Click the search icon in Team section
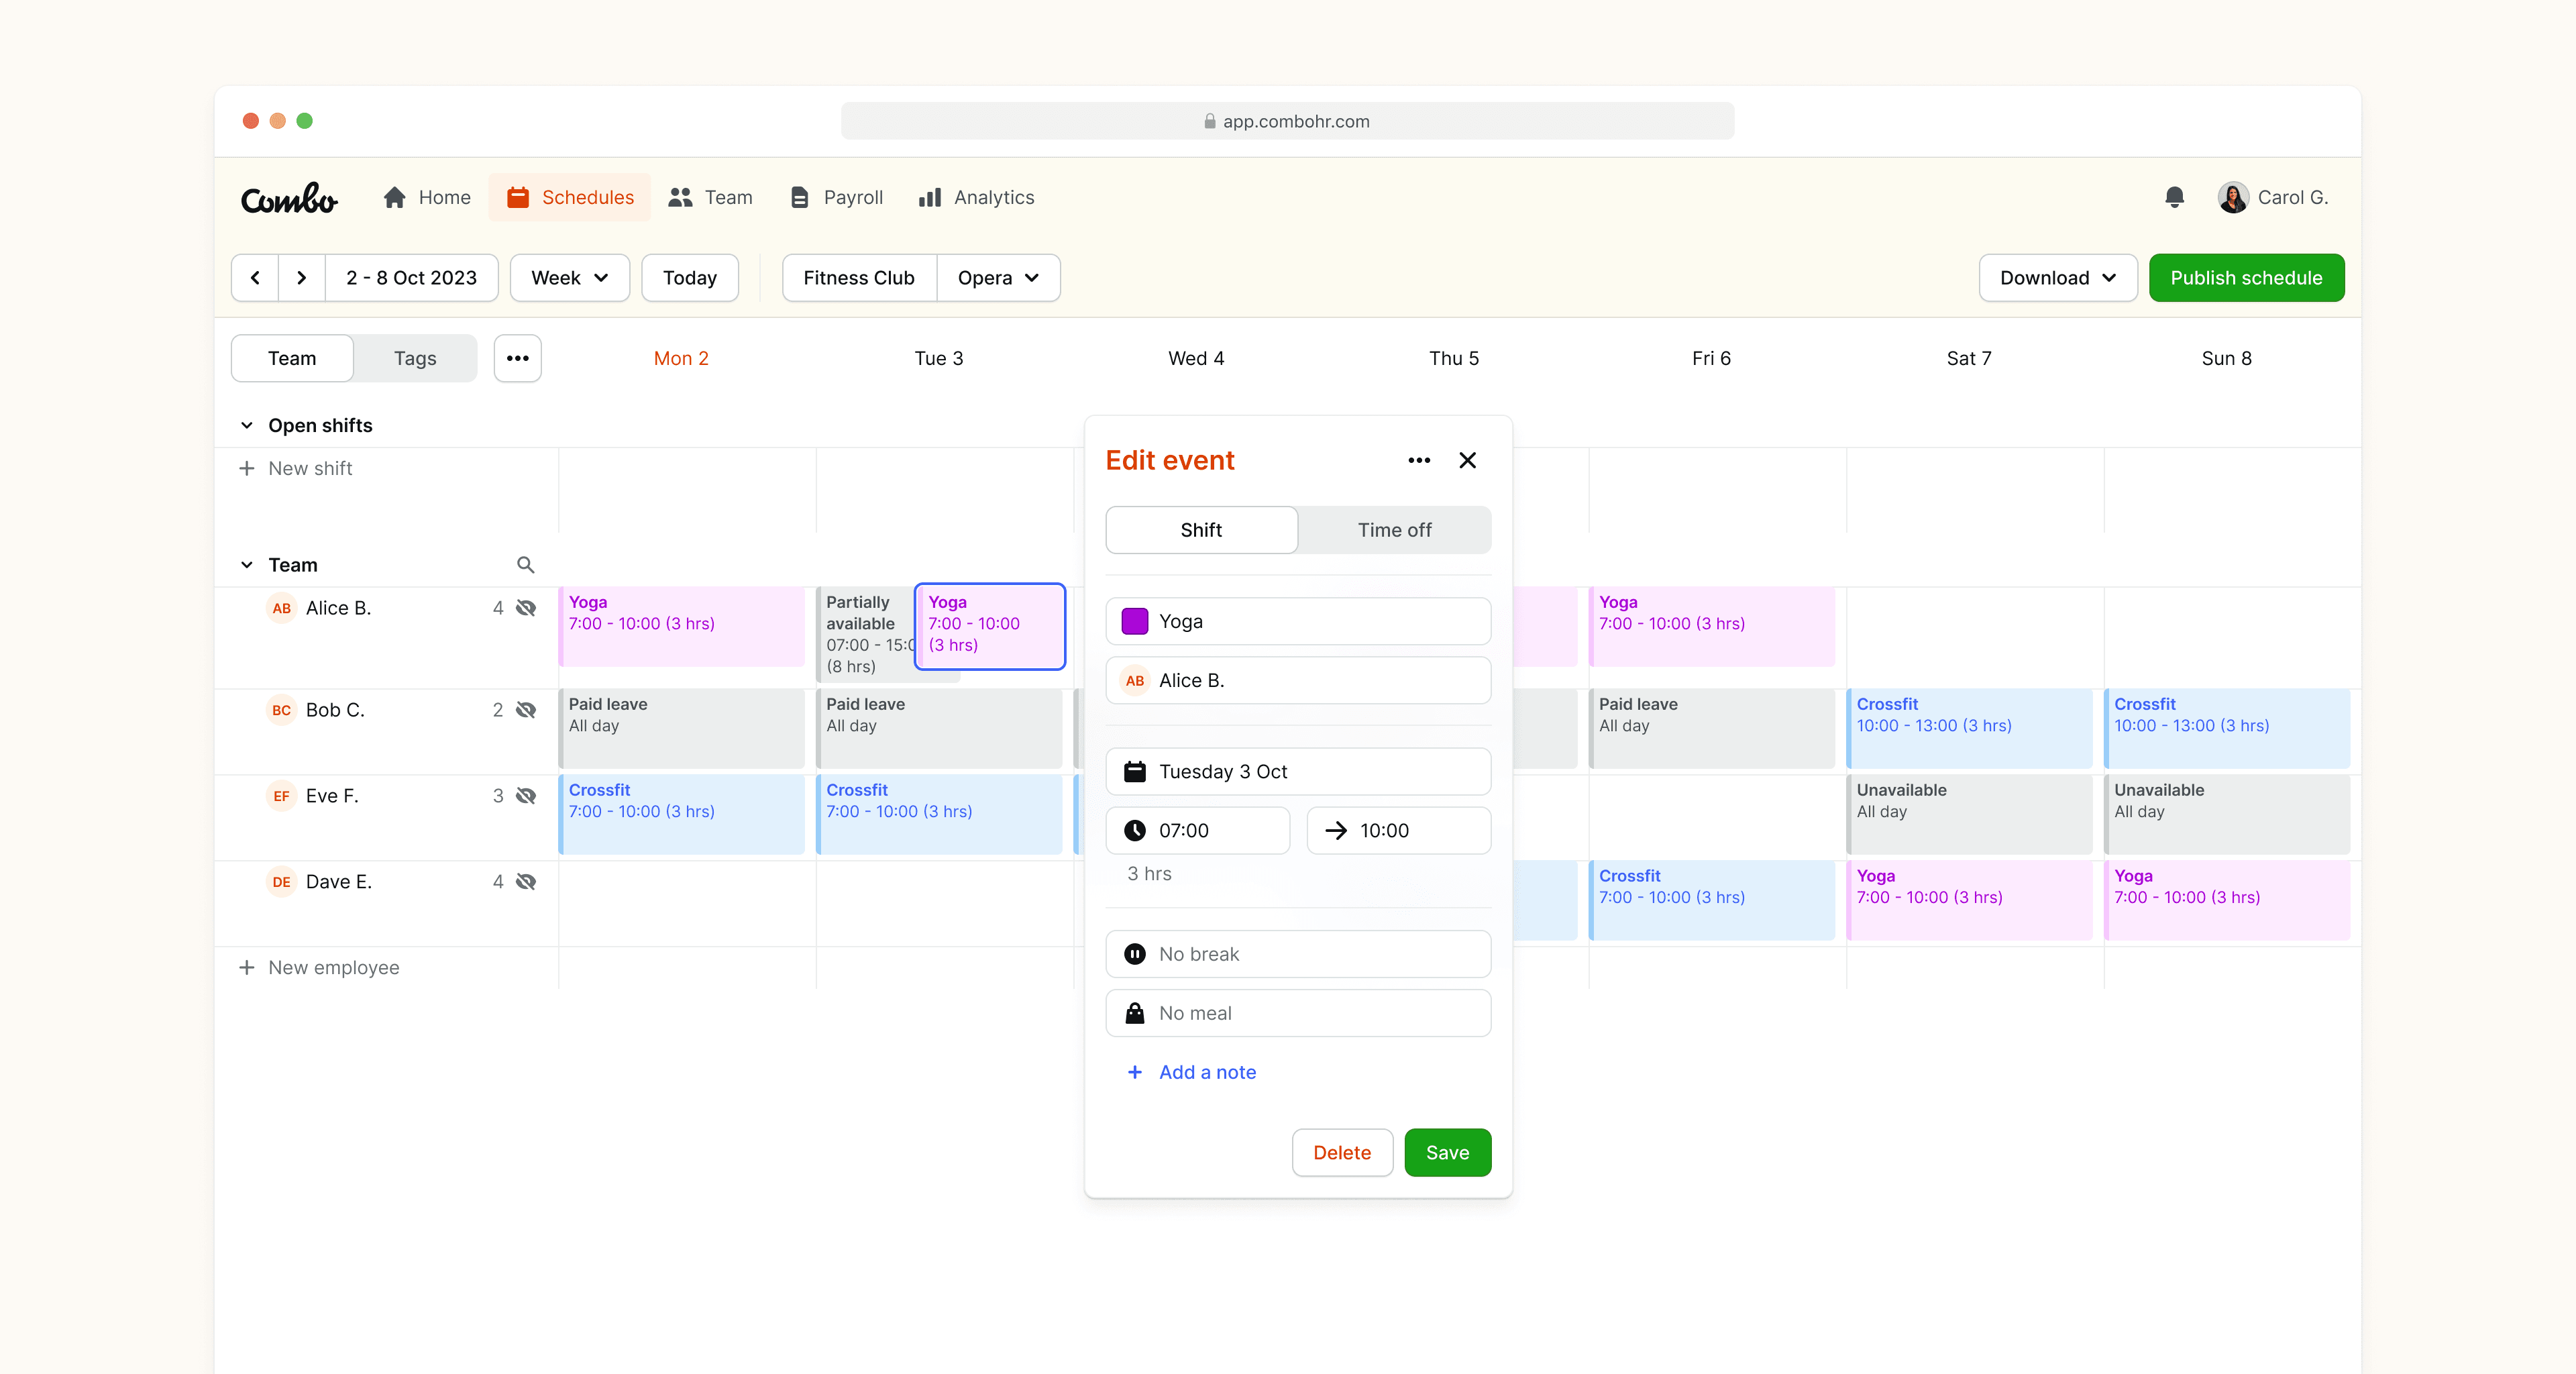Viewport: 2576px width, 1374px height. tap(527, 563)
